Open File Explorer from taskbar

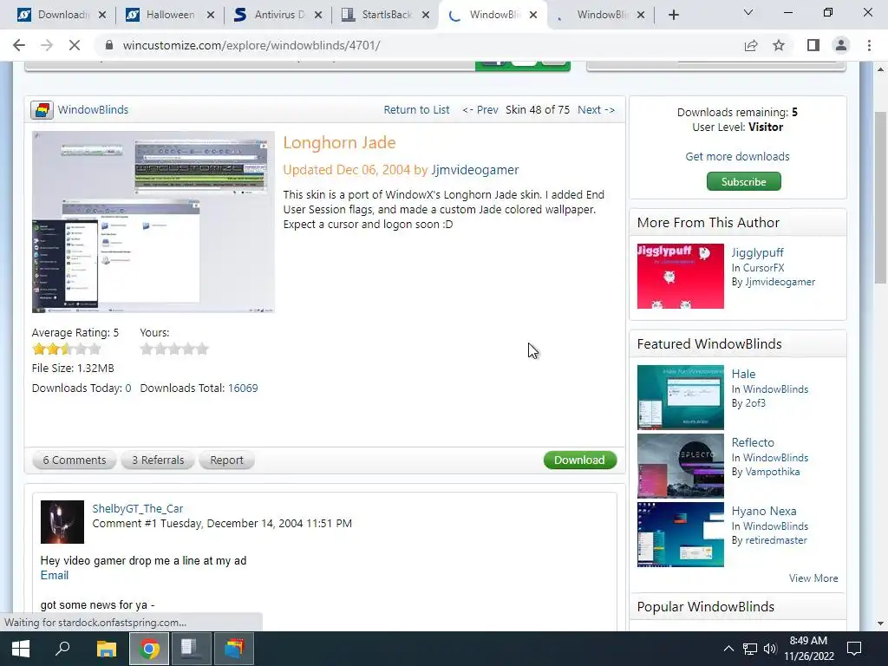click(106, 649)
